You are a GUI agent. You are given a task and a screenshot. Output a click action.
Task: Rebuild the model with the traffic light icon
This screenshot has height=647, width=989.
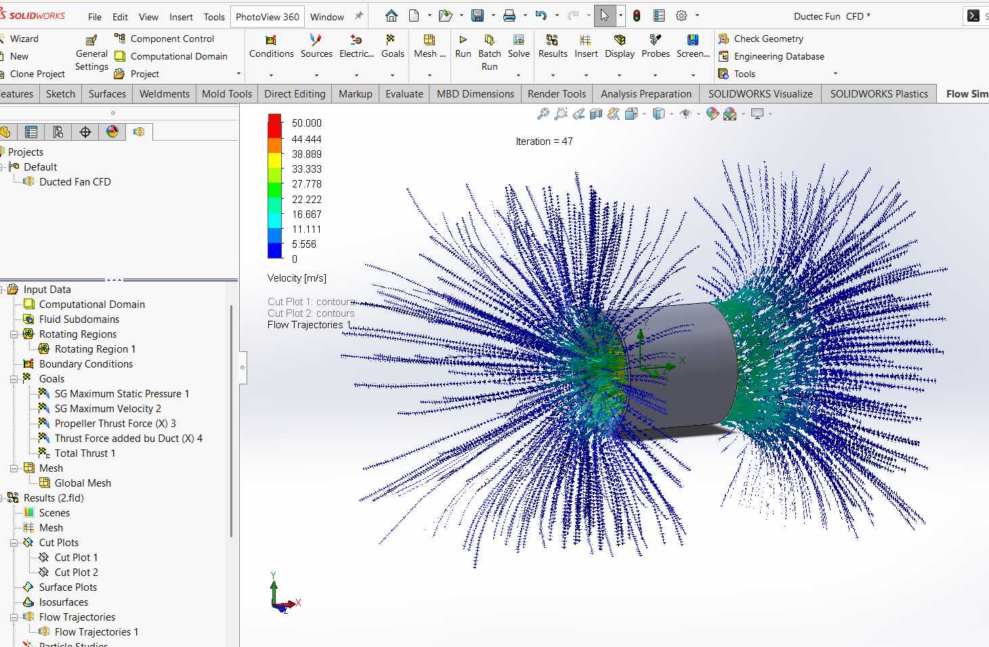[637, 16]
